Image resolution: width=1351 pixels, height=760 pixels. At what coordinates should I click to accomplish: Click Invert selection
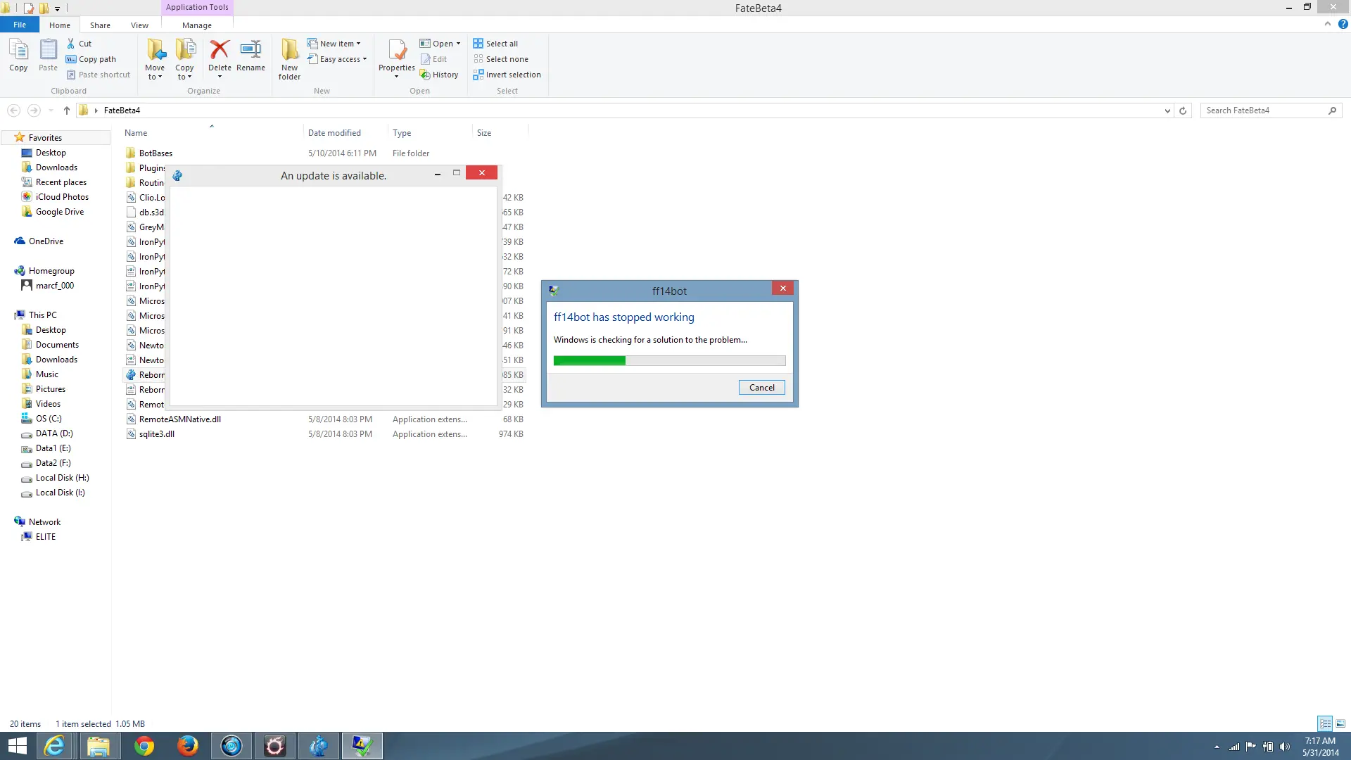click(x=507, y=75)
